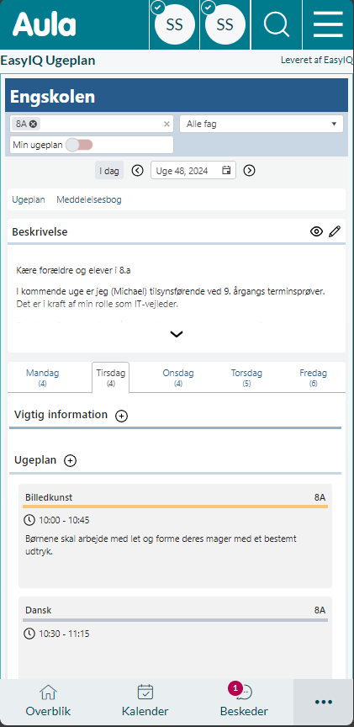This screenshot has height=727, width=354.
Task: Open the search magnifier icon
Action: point(277,24)
